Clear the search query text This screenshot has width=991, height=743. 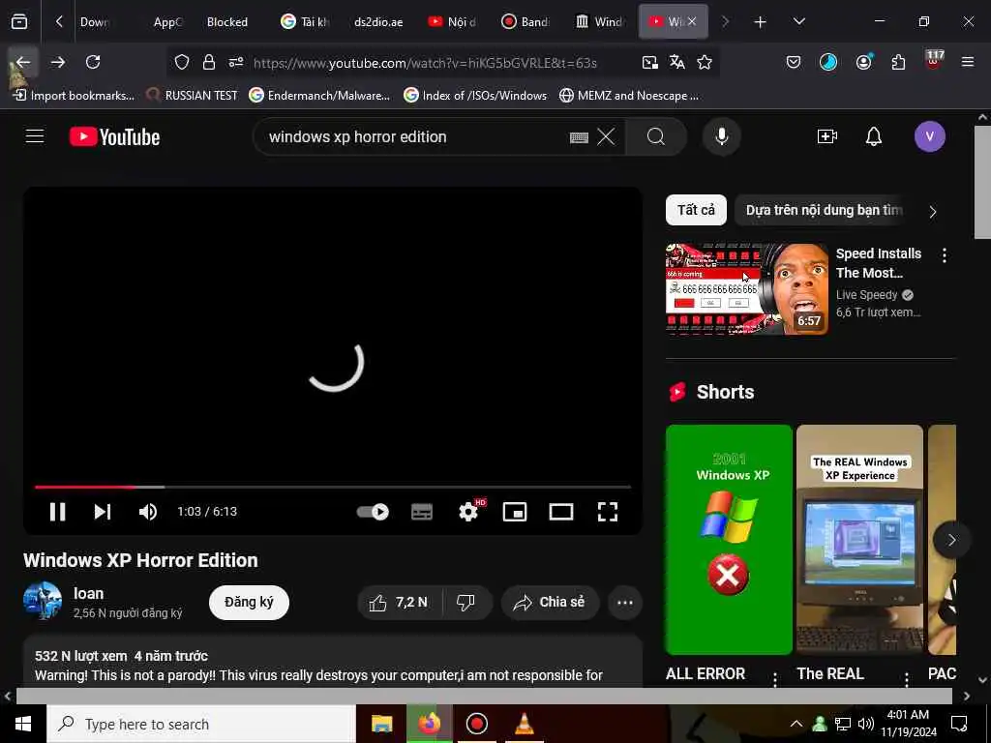point(606,136)
